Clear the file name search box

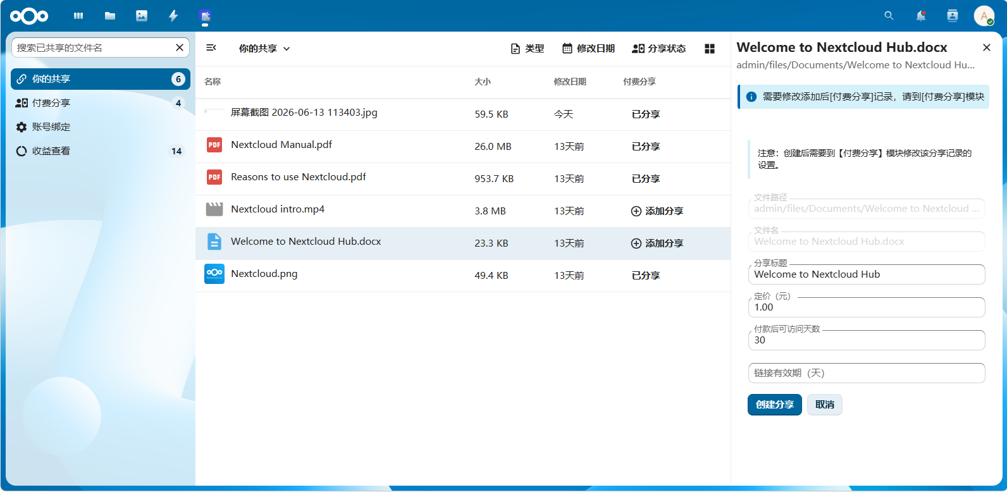pyautogui.click(x=180, y=47)
